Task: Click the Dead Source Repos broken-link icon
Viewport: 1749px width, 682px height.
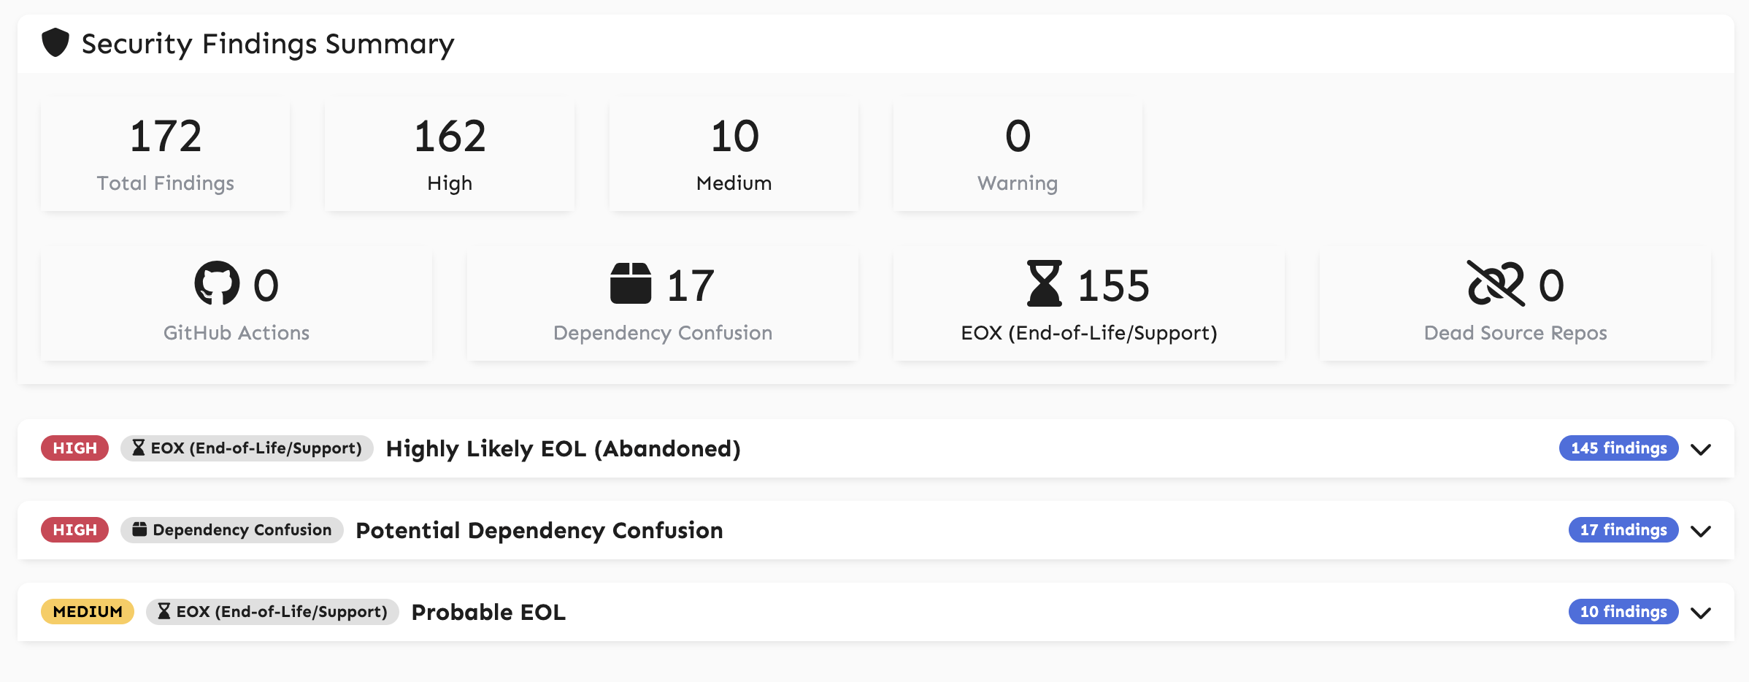Action: 1496,283
